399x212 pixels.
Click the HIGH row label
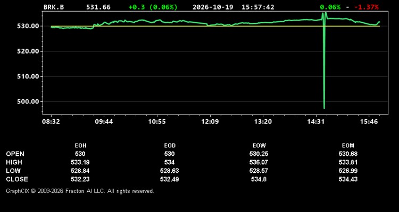tap(14, 162)
